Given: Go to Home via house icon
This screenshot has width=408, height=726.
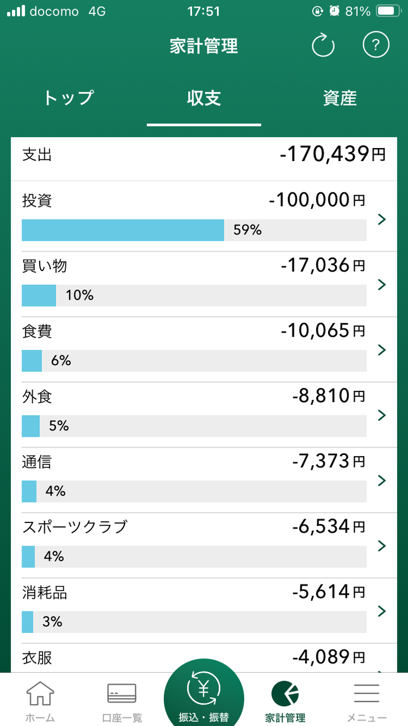Looking at the screenshot, I should (x=40, y=694).
